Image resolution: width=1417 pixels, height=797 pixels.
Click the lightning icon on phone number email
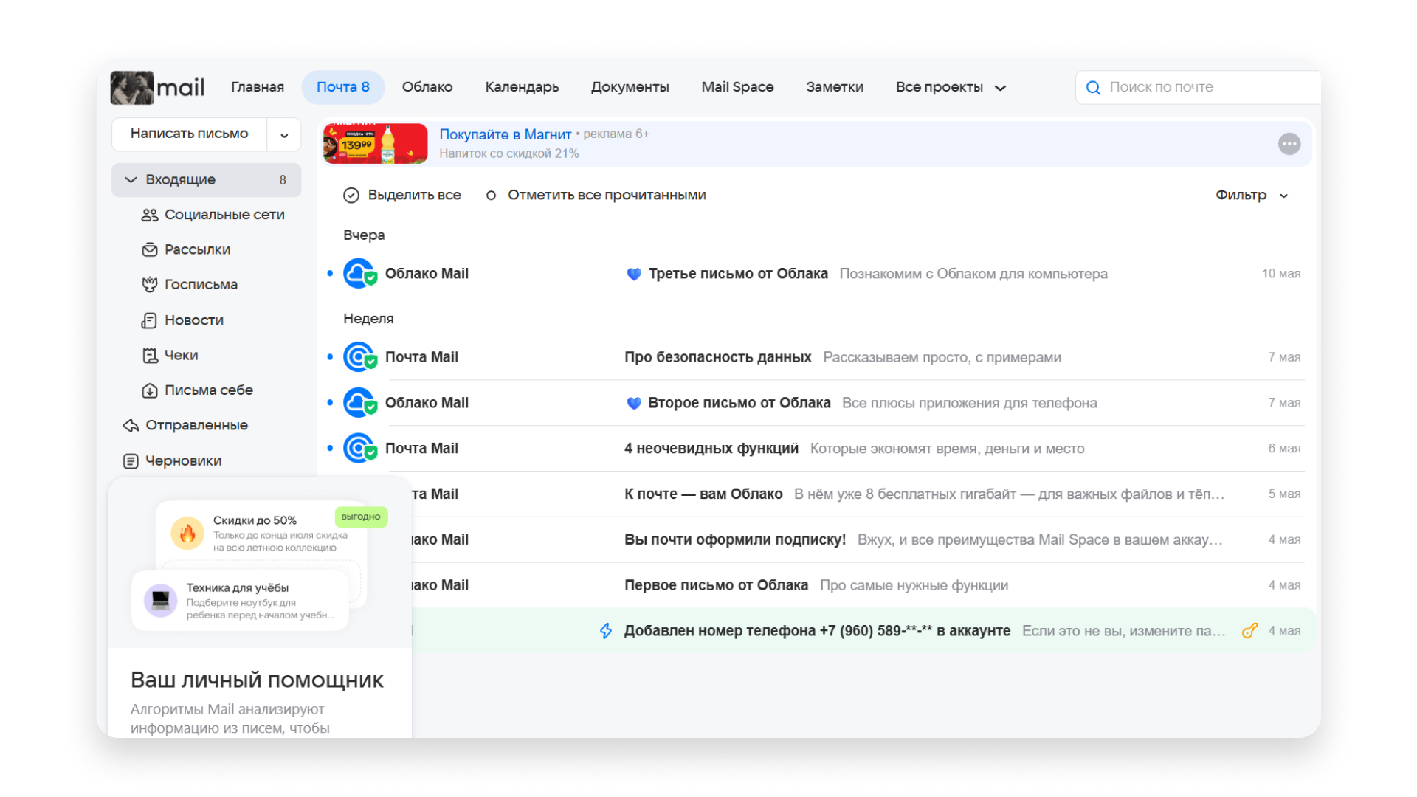[x=606, y=631]
